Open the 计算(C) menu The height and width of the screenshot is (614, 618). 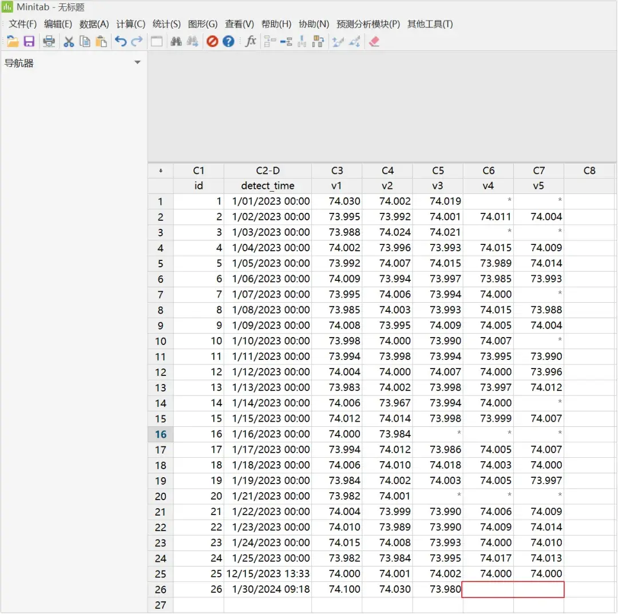tap(130, 24)
